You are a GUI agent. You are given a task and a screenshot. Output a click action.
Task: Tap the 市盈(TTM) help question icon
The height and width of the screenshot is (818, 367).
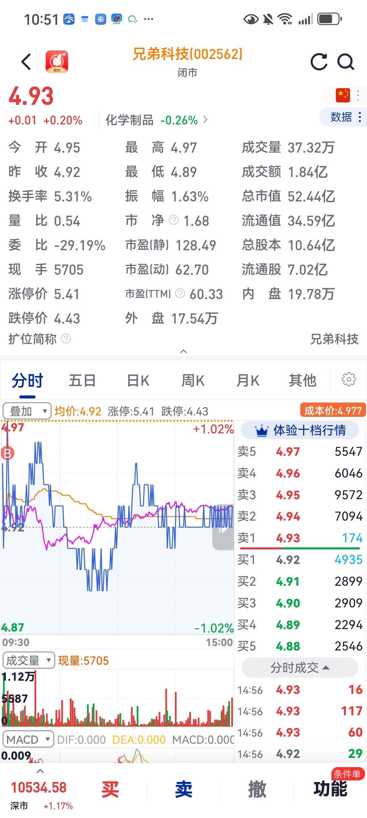pos(180,293)
